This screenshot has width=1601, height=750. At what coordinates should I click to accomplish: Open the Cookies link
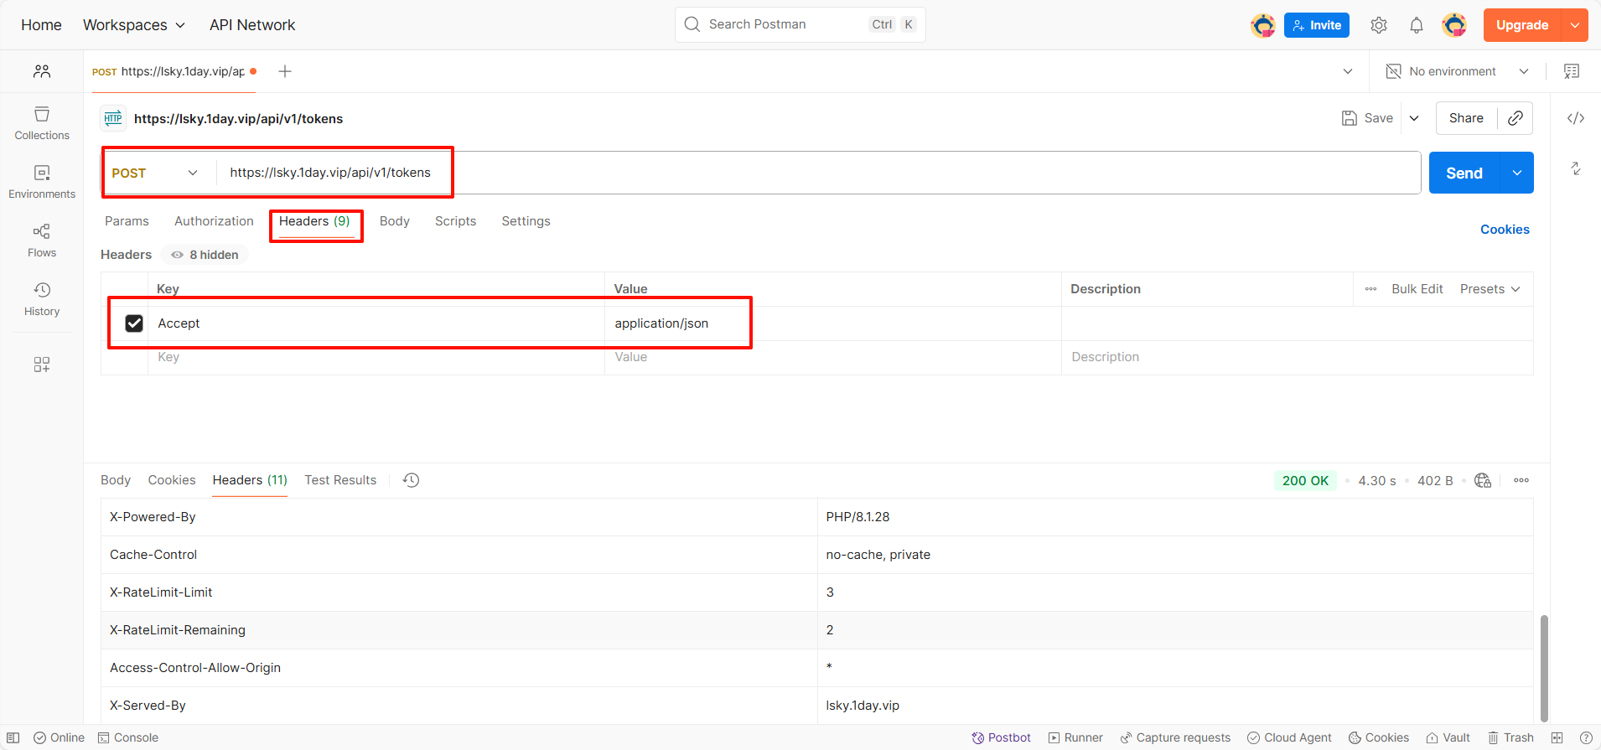[1505, 230]
